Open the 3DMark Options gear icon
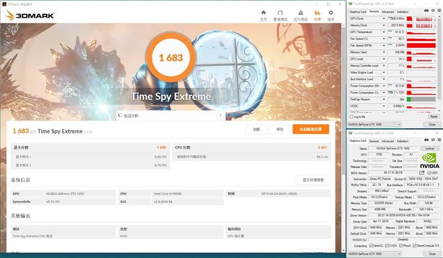 click(x=331, y=13)
